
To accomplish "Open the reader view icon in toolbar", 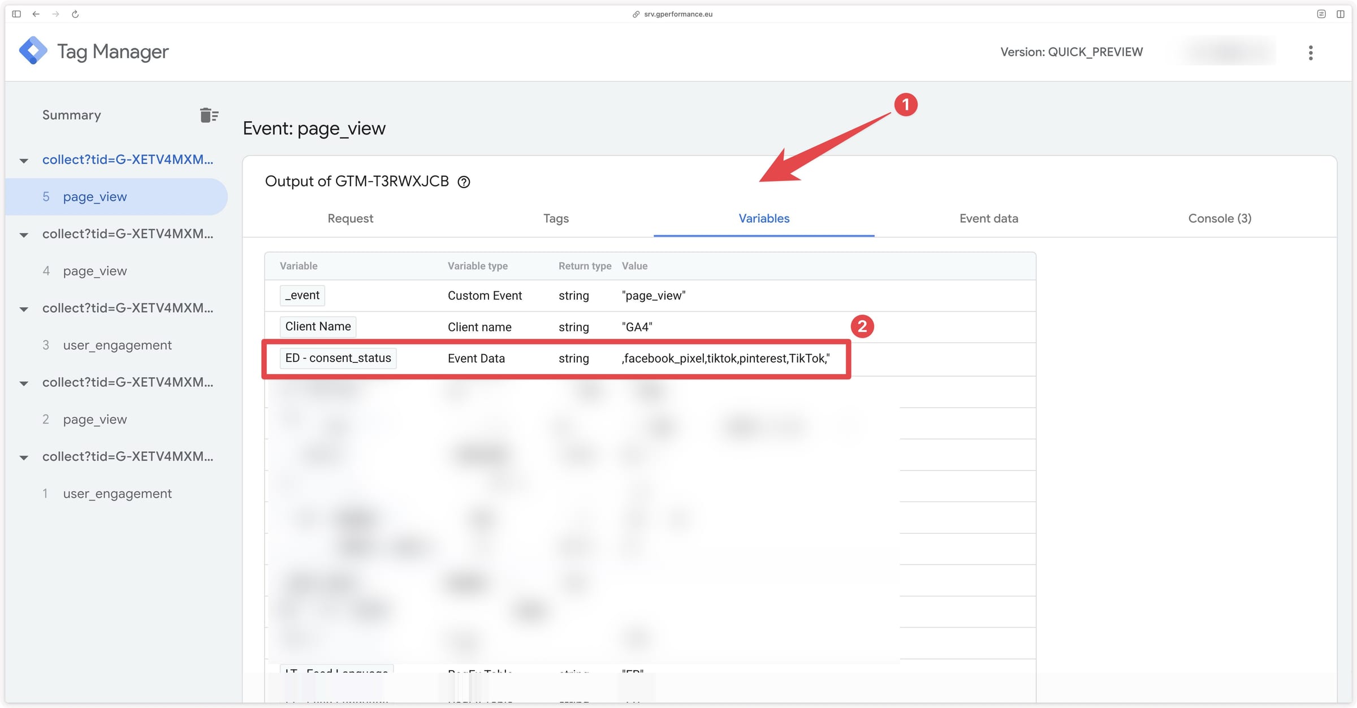I will [1321, 14].
